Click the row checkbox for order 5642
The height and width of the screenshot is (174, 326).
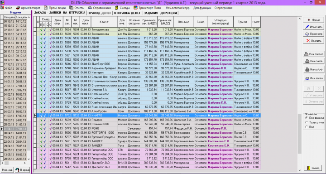35,167
